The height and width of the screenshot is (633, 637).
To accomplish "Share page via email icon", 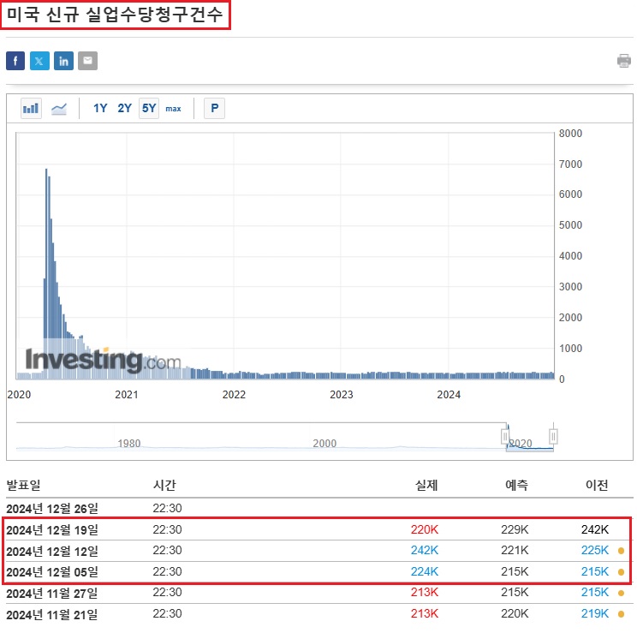I will click(87, 61).
